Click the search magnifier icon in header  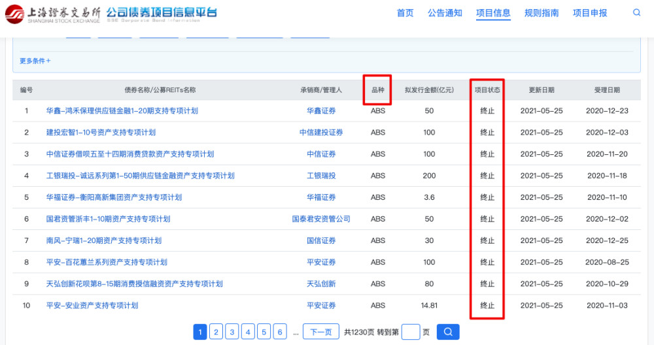636,12
